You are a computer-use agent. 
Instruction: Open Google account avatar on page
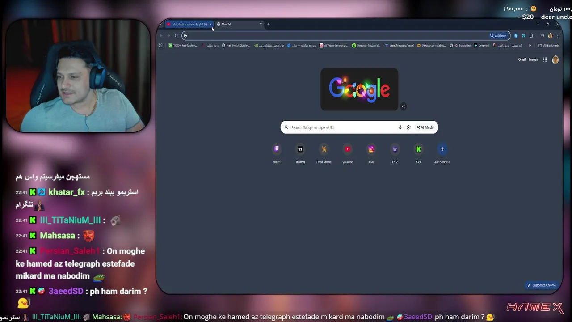(x=555, y=59)
